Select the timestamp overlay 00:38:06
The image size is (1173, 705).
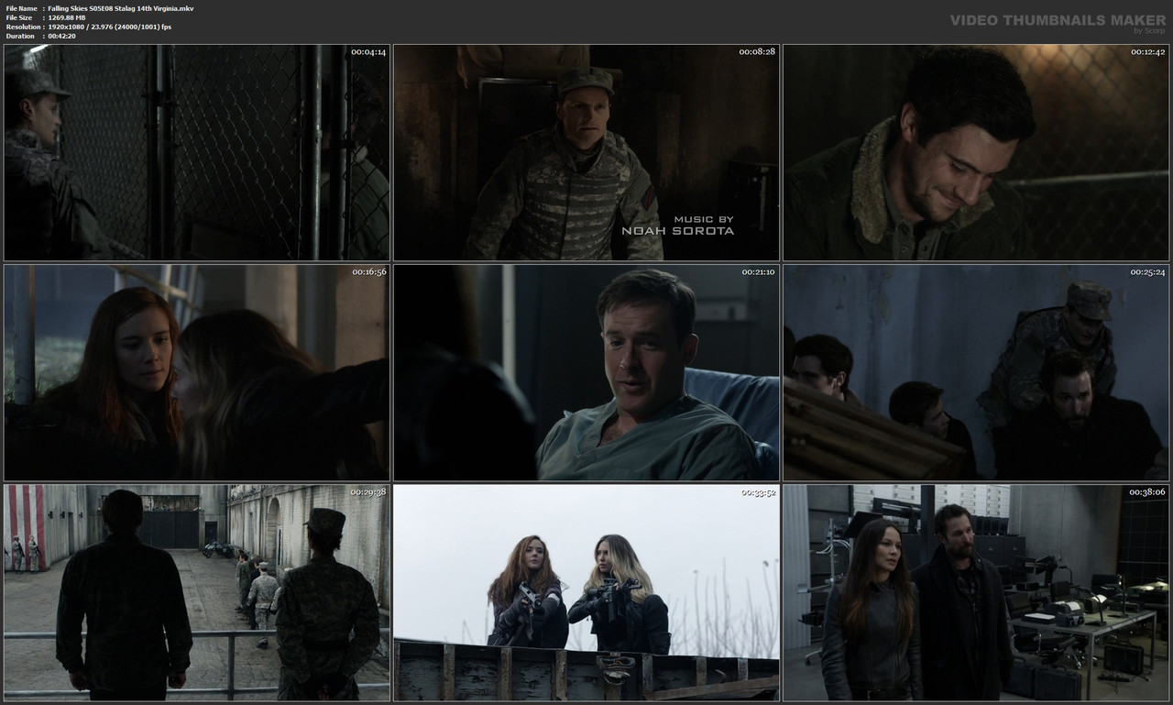(1149, 491)
